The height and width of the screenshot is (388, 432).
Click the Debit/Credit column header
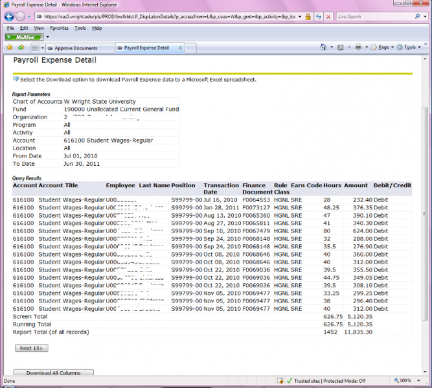(392, 185)
